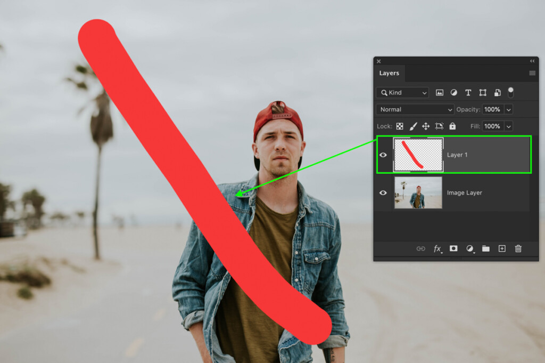Viewport: 545px width, 363px height.
Task: Close the Layers panel
Action: click(x=379, y=61)
